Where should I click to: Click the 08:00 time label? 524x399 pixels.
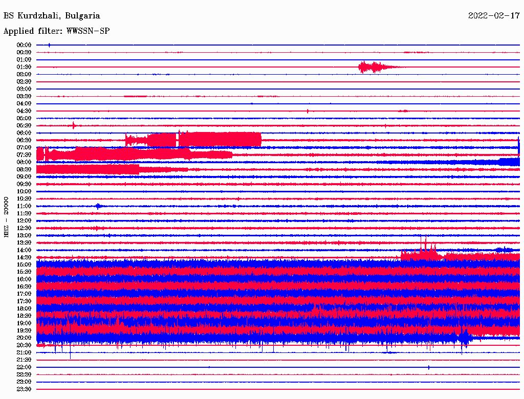24,162
